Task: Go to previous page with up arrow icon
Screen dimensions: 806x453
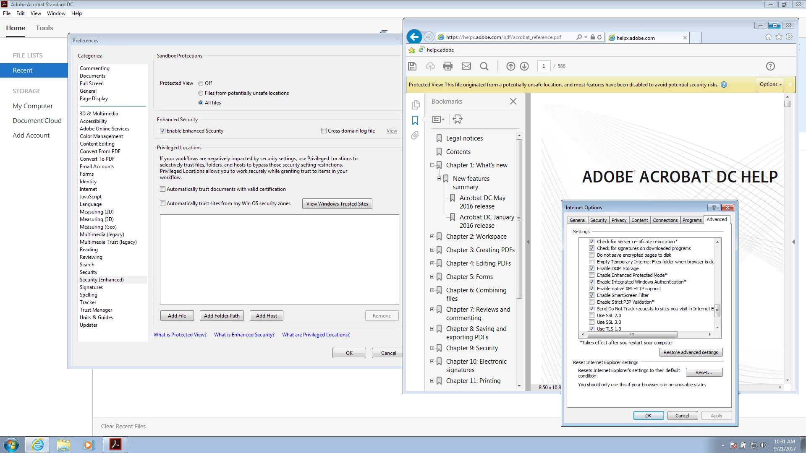Action: click(x=510, y=66)
